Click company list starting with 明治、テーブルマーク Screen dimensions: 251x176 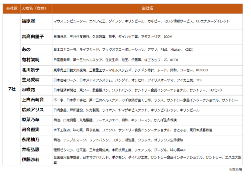(118, 140)
